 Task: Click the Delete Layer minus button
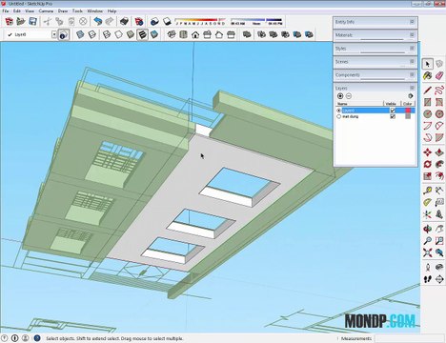(x=349, y=96)
